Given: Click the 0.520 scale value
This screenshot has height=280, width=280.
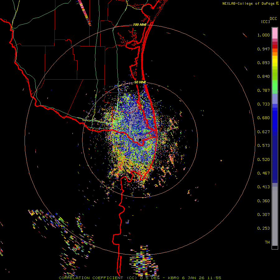Looking at the screenshot, I should [264, 160].
